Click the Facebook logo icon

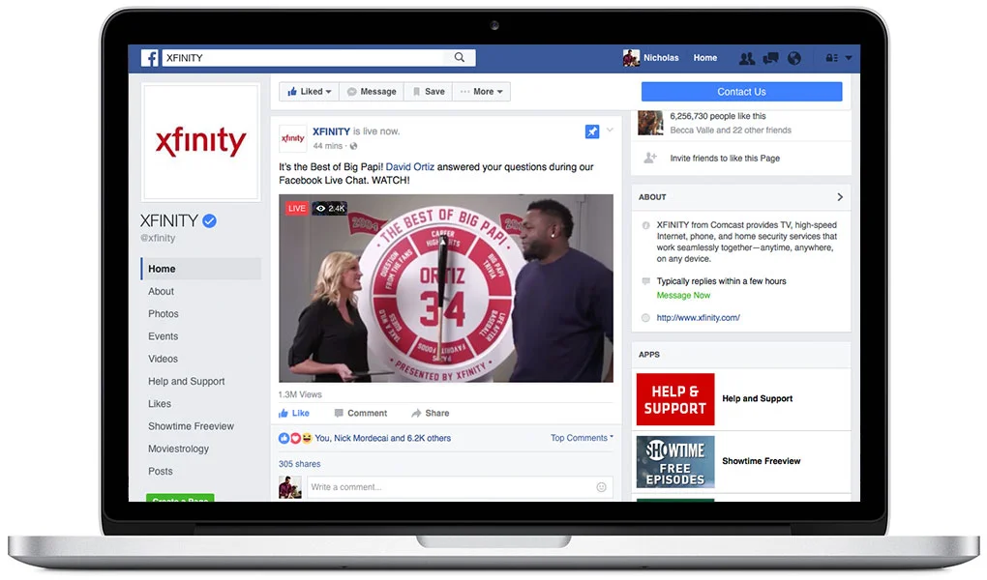150,58
